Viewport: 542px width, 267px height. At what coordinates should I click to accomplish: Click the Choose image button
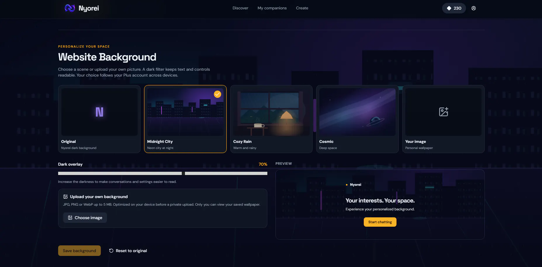[x=85, y=218]
